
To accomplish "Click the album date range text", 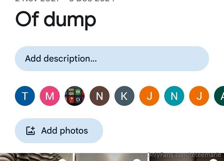I will pos(65,1).
